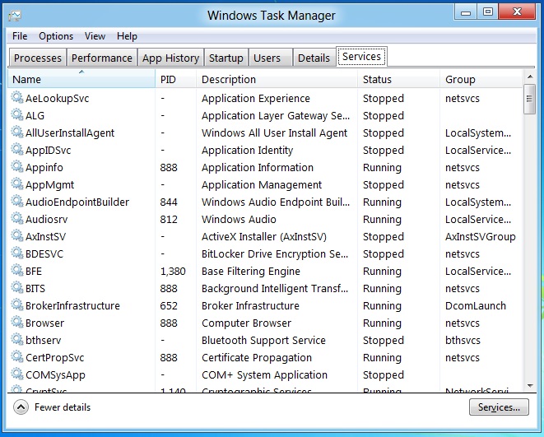Screen dimensions: 544x437
Task: Click the gear icon beside COMSysApp
Action: [17, 374]
